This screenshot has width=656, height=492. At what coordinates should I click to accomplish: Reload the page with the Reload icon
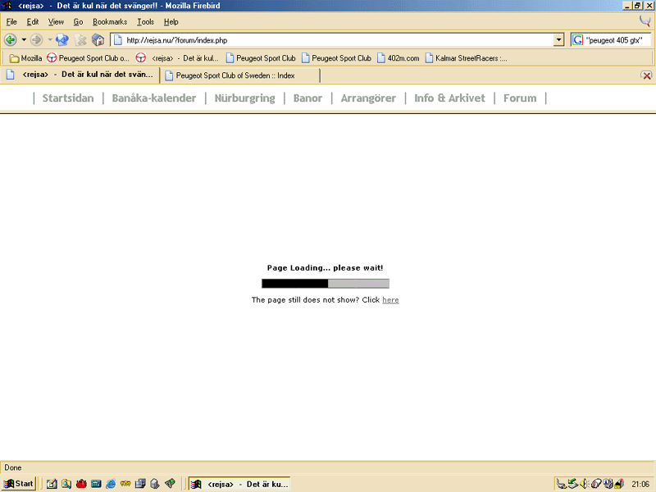tap(63, 40)
